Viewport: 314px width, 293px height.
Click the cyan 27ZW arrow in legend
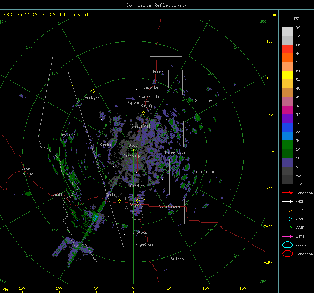[x=287, y=219]
